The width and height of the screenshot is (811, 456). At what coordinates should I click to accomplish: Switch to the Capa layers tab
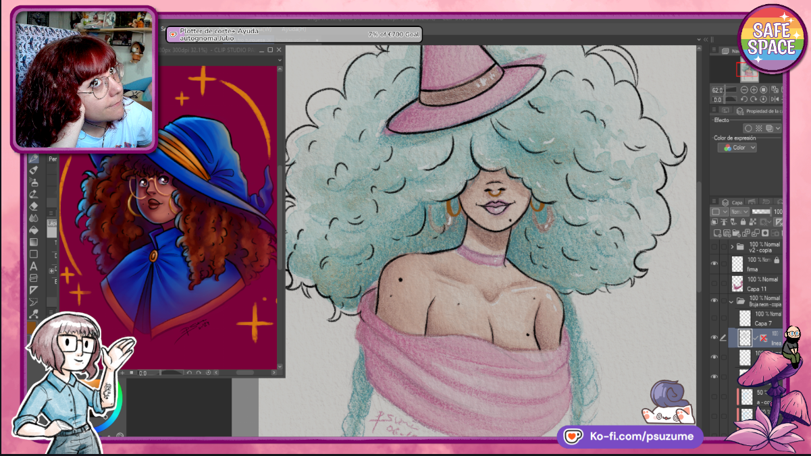(x=732, y=202)
